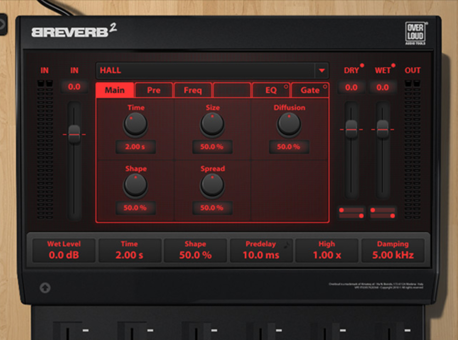Screen dimensions: 458x340
Task: Click the Spread knob
Action: click(x=212, y=185)
